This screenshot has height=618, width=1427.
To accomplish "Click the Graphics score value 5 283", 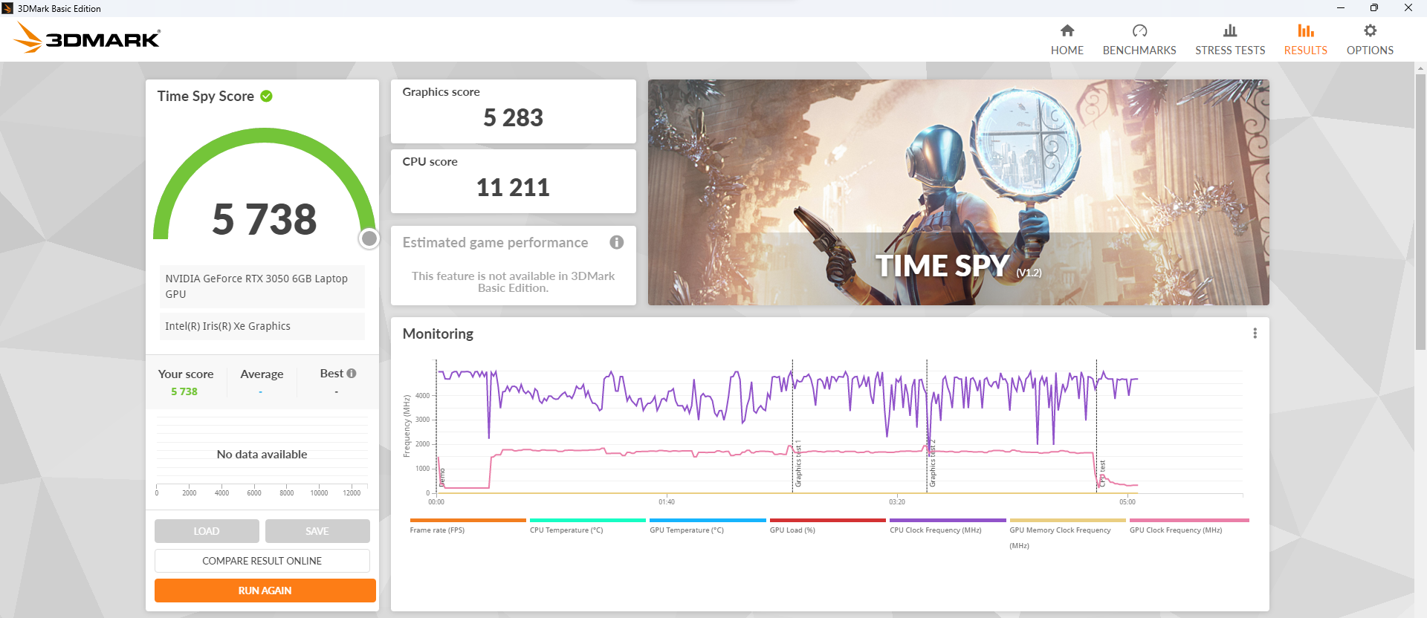I will [x=514, y=117].
